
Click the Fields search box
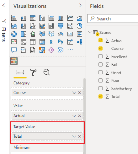click(113, 18)
